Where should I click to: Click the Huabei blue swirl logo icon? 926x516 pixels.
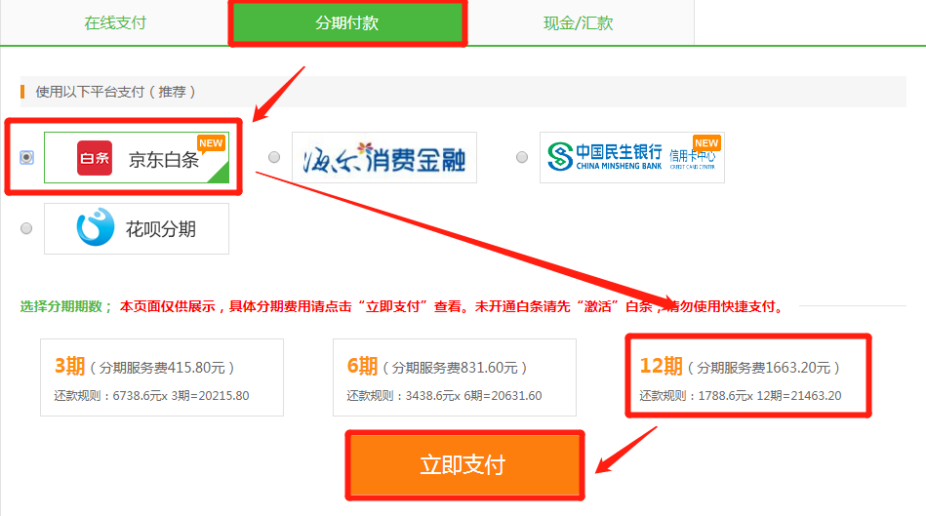coord(96,228)
